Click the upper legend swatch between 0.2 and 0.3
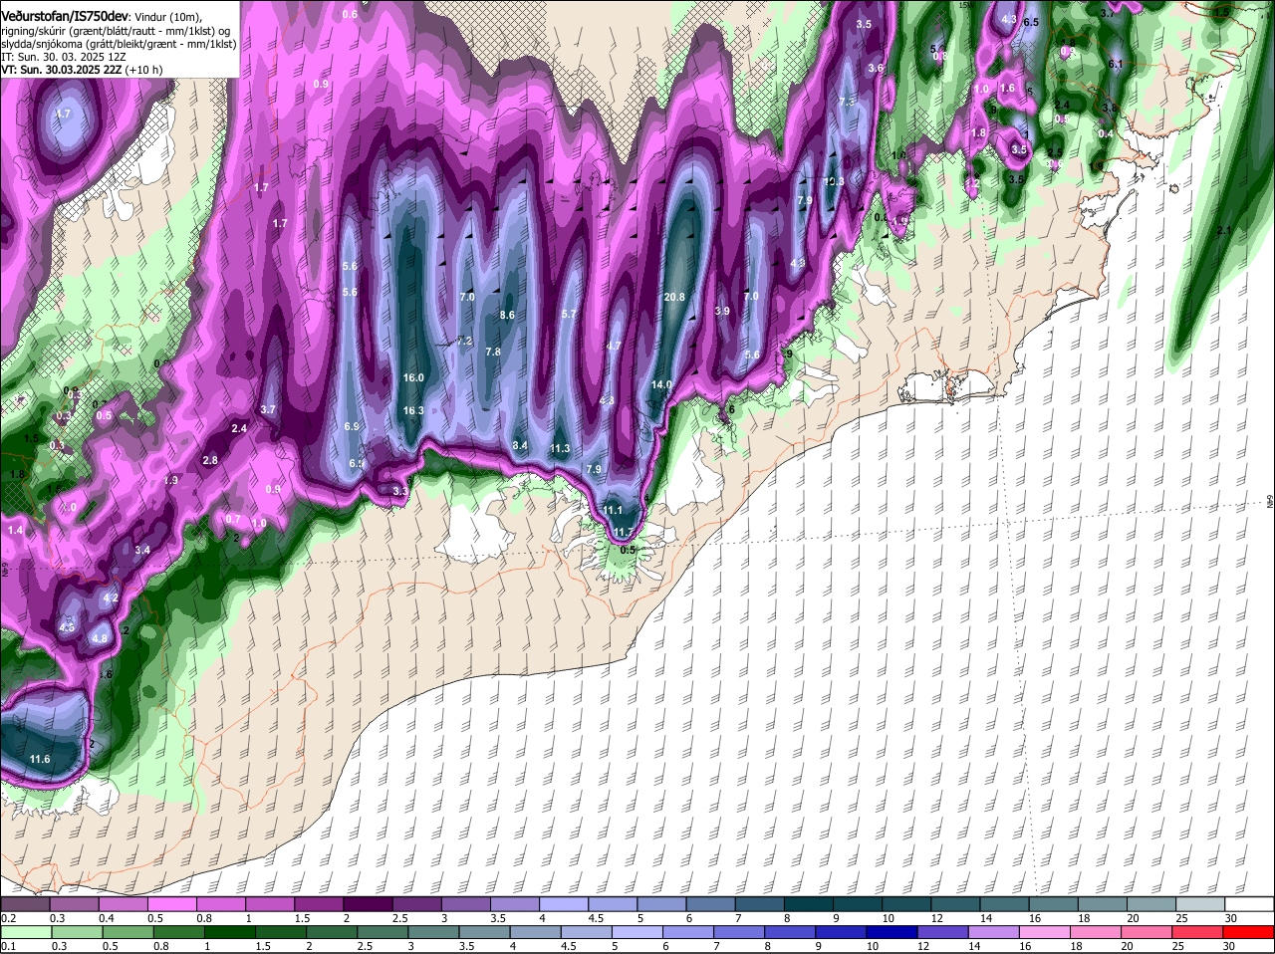 tap(26, 904)
